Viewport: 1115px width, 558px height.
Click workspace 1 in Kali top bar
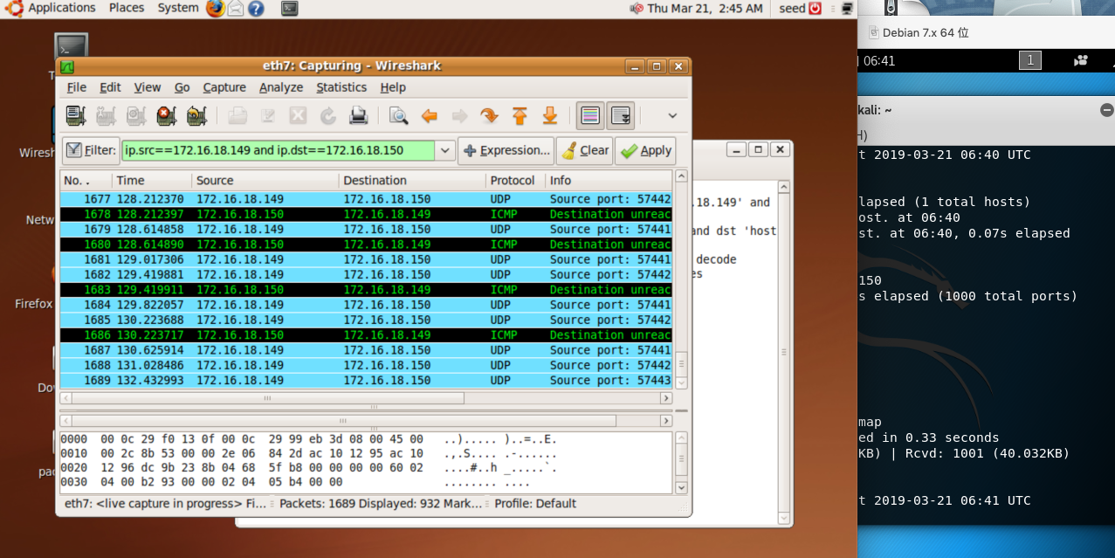1030,60
